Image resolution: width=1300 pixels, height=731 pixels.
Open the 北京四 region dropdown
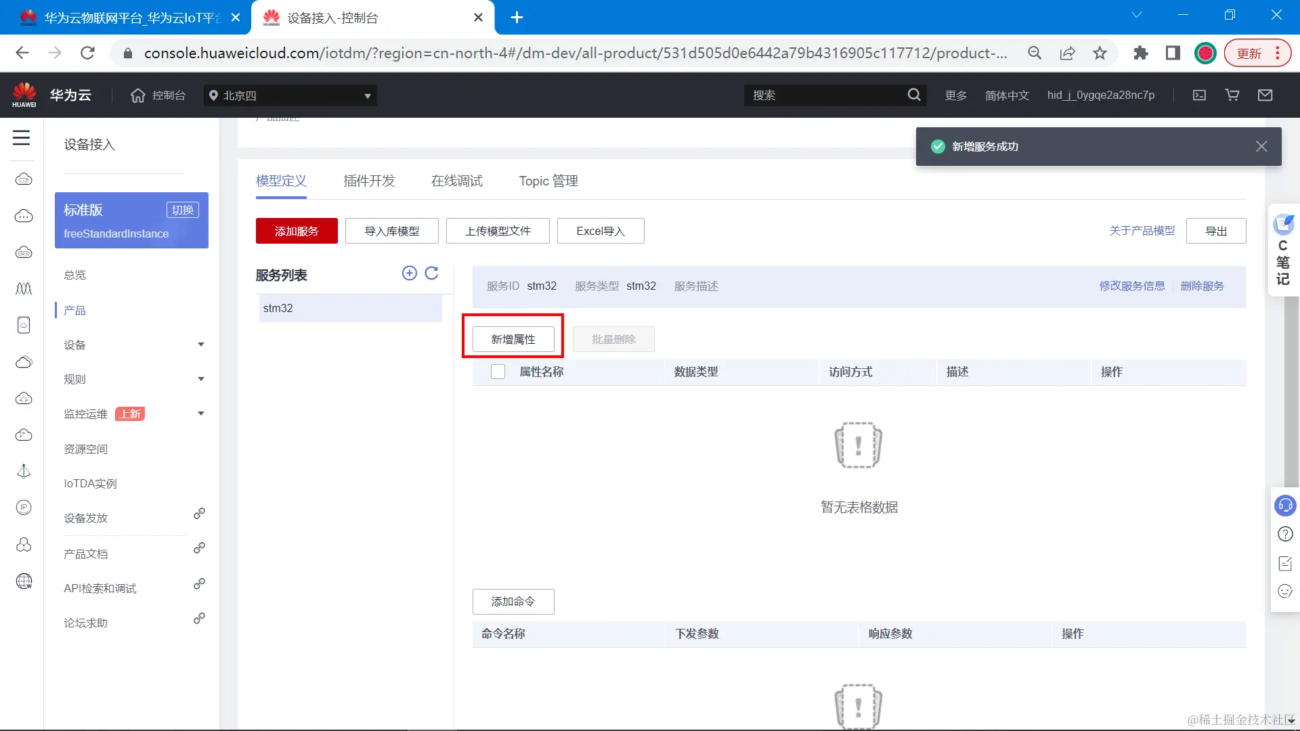pos(290,95)
